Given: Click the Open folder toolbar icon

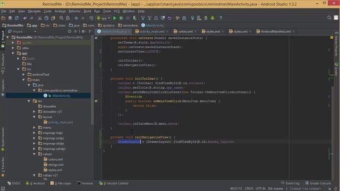Looking at the screenshot, I should point(4,18).
